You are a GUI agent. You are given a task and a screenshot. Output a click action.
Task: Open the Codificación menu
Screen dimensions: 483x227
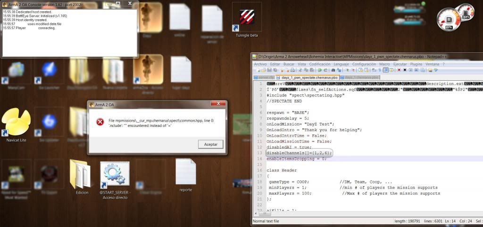320,64
